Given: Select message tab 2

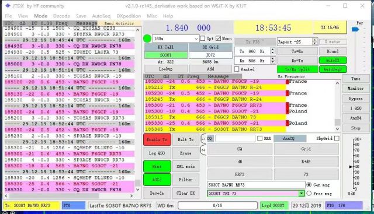Looking at the screenshot, I should (x=203, y=150).
